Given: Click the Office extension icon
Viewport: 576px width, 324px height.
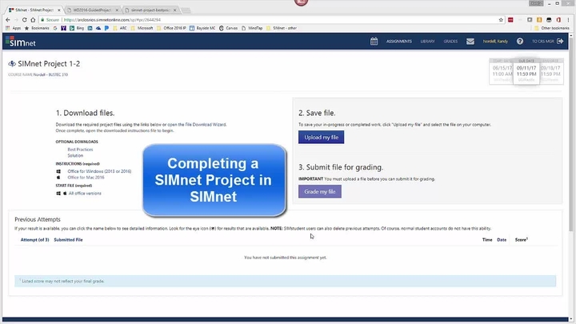Looking at the screenshot, I should 558,20.
